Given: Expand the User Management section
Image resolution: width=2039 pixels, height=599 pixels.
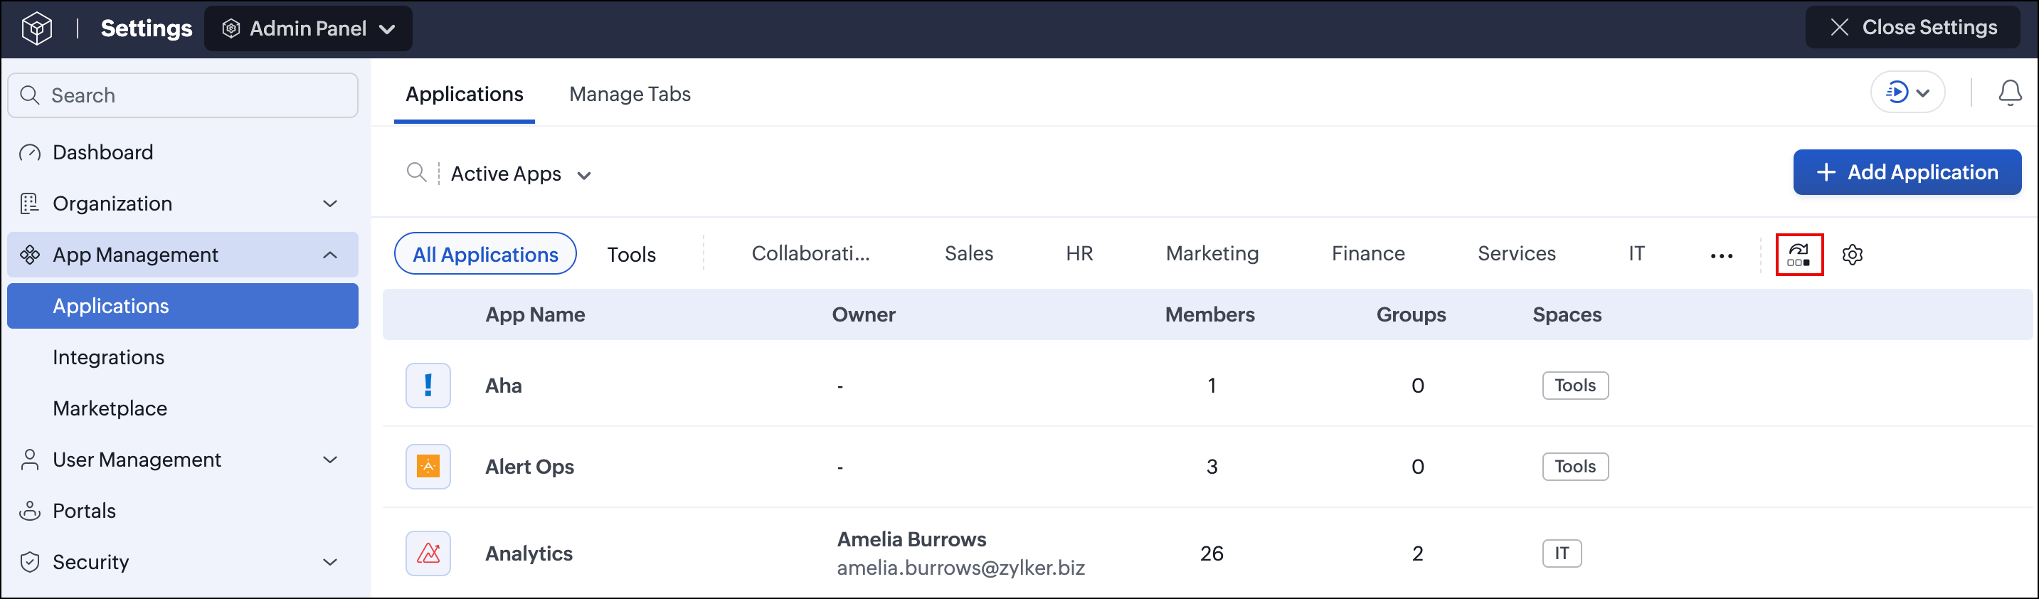Looking at the screenshot, I should tap(183, 460).
